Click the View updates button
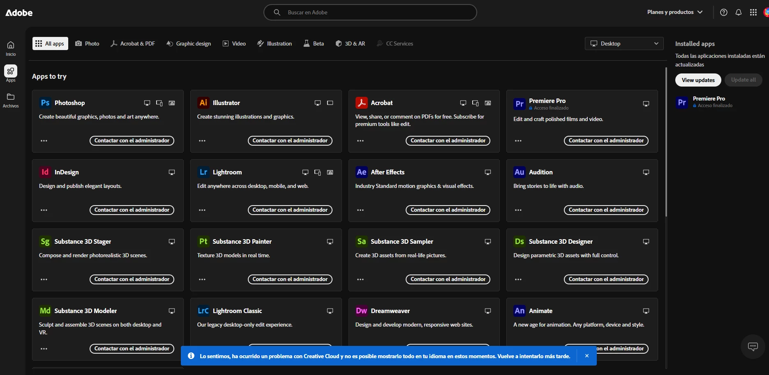Viewport: 769px width, 375px height. tap(698, 80)
